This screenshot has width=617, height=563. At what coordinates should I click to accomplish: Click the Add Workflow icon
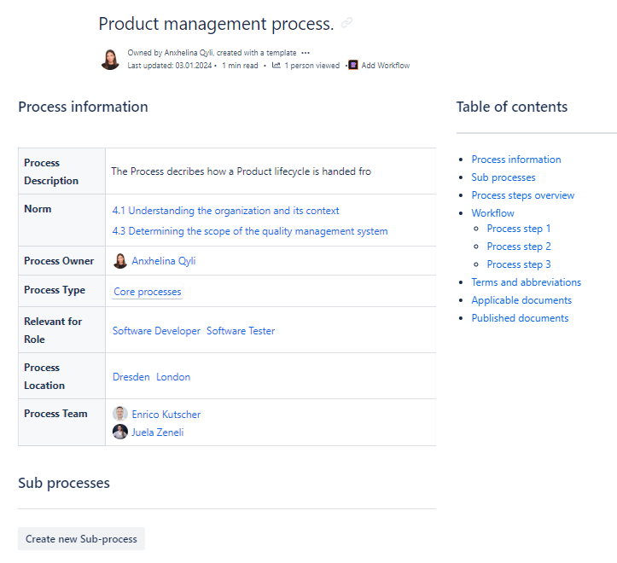tap(353, 65)
